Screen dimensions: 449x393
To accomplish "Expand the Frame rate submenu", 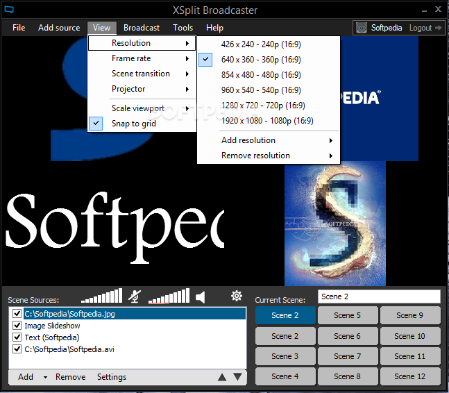I will (x=142, y=58).
